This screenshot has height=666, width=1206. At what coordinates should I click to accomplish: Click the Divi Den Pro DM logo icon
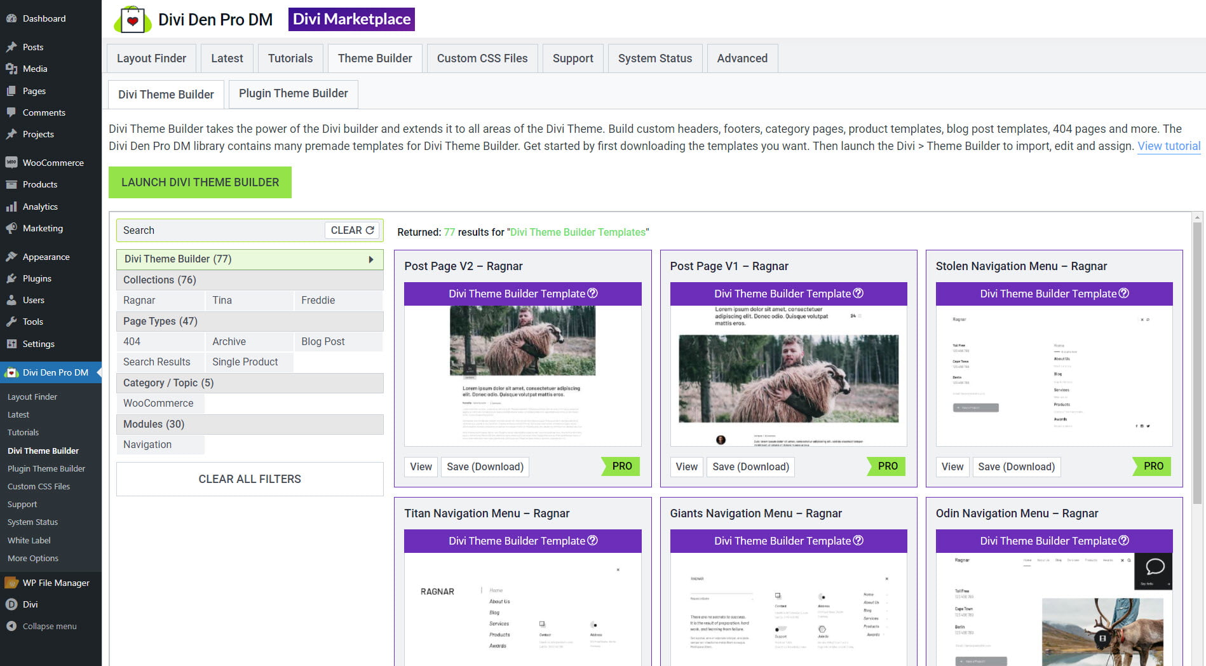[x=132, y=20]
